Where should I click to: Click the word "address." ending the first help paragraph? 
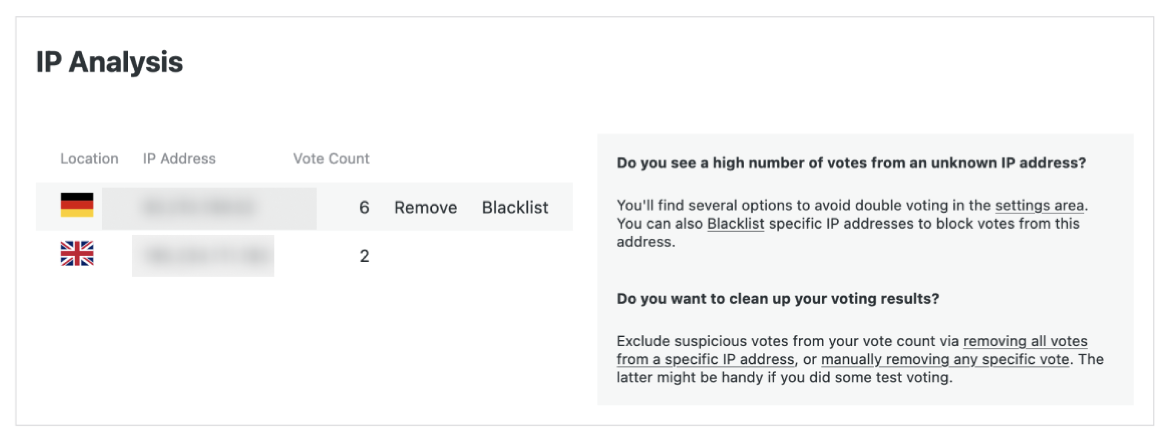(645, 242)
